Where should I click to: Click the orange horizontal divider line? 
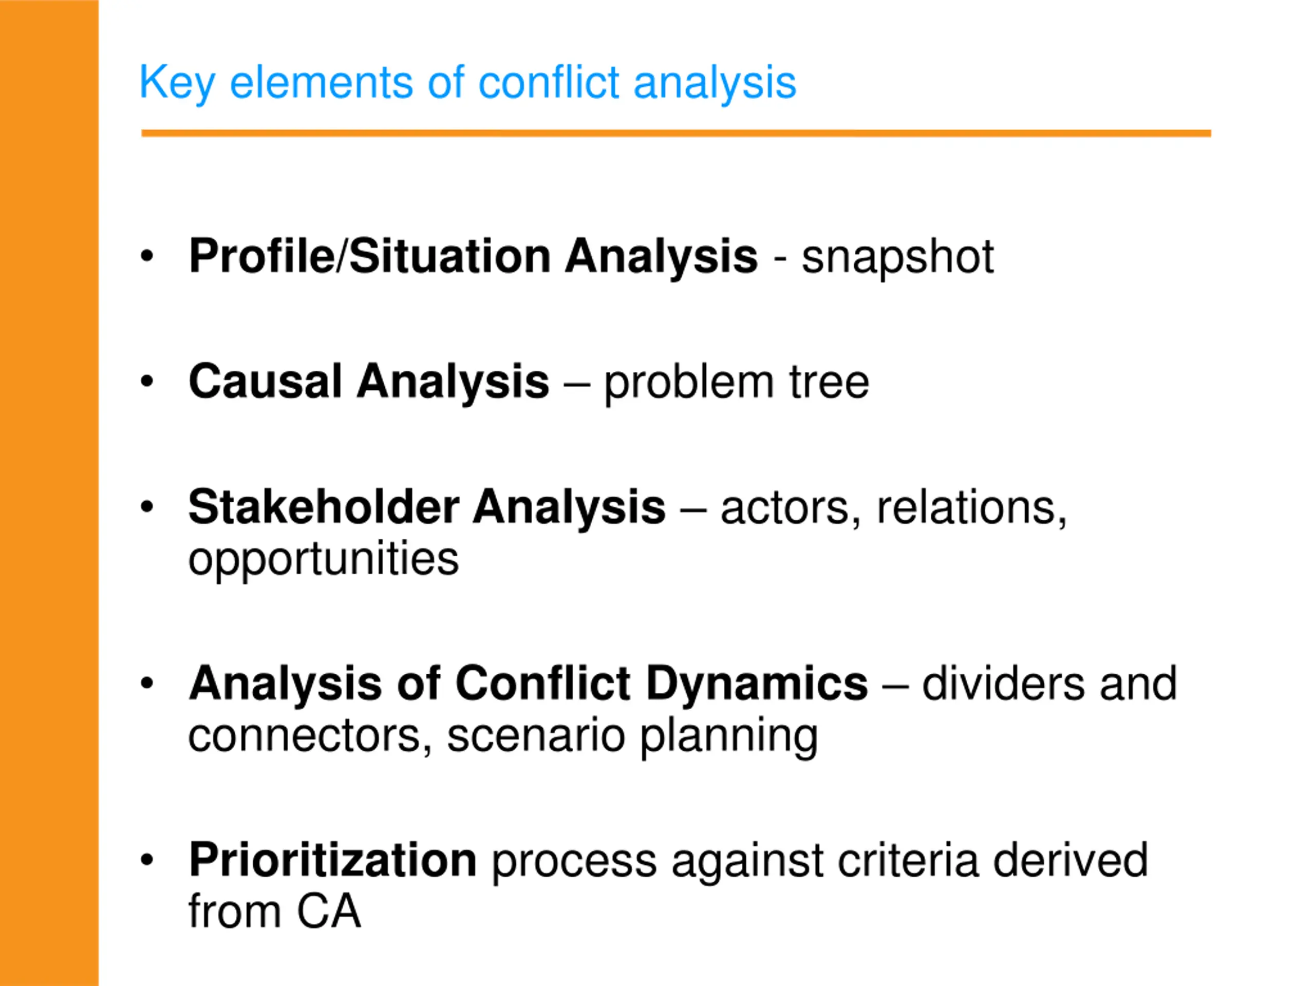click(x=676, y=134)
